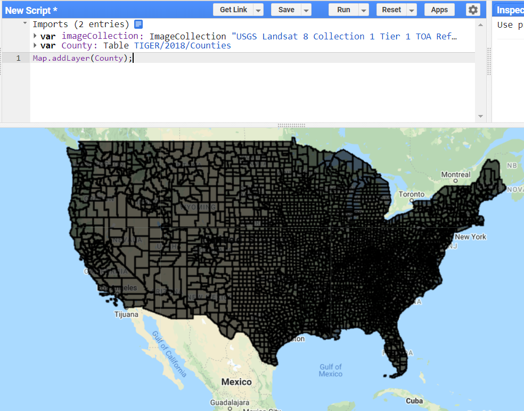Click the blue imports record icon
This screenshot has height=411, width=524.
pos(138,24)
